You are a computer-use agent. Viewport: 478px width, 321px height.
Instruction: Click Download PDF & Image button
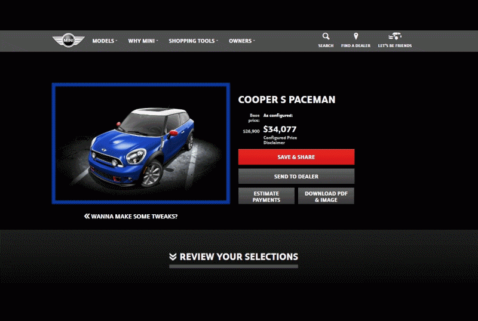pyautogui.click(x=326, y=196)
